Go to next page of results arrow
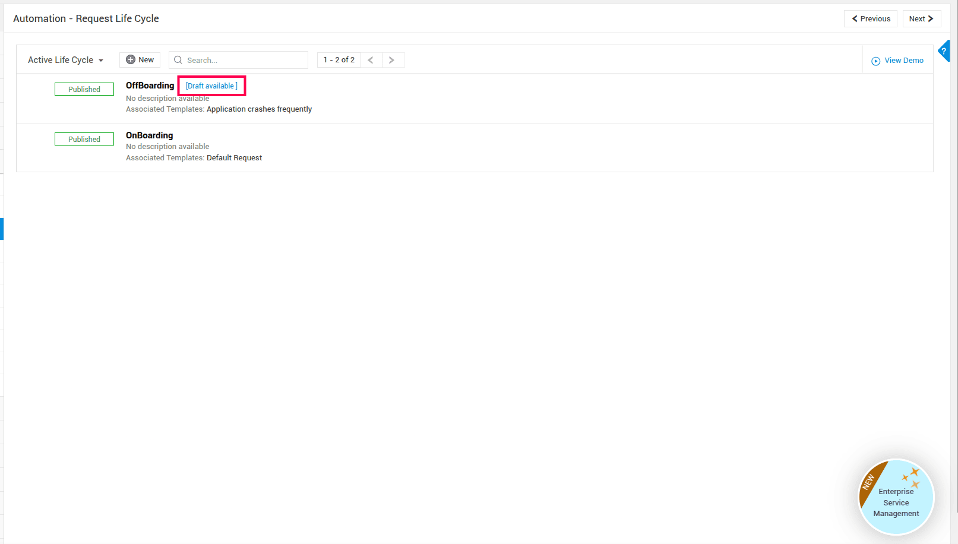This screenshot has height=544, width=958. pyautogui.click(x=392, y=60)
